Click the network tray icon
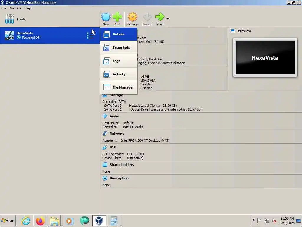Screen dimensions: 302x227 coord(267,220)
